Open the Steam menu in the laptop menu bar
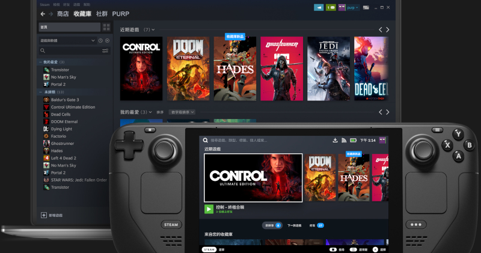Image resolution: width=481 pixels, height=253 pixels. tap(44, 5)
